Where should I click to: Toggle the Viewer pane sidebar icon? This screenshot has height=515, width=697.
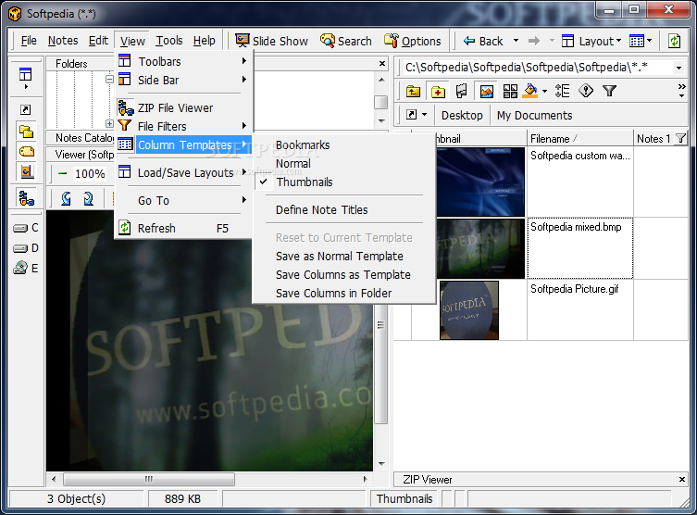[26, 171]
